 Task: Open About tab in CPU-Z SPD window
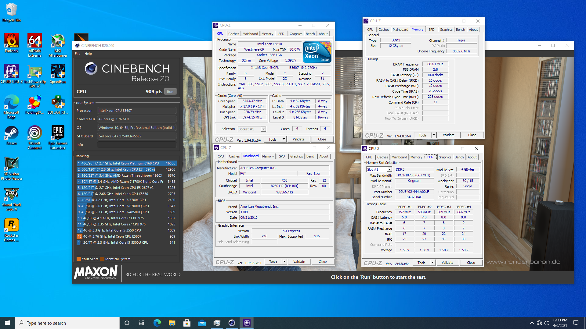[x=472, y=157]
